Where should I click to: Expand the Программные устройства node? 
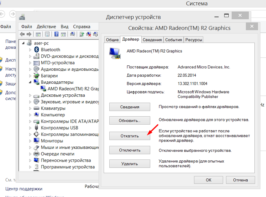(x=30, y=167)
